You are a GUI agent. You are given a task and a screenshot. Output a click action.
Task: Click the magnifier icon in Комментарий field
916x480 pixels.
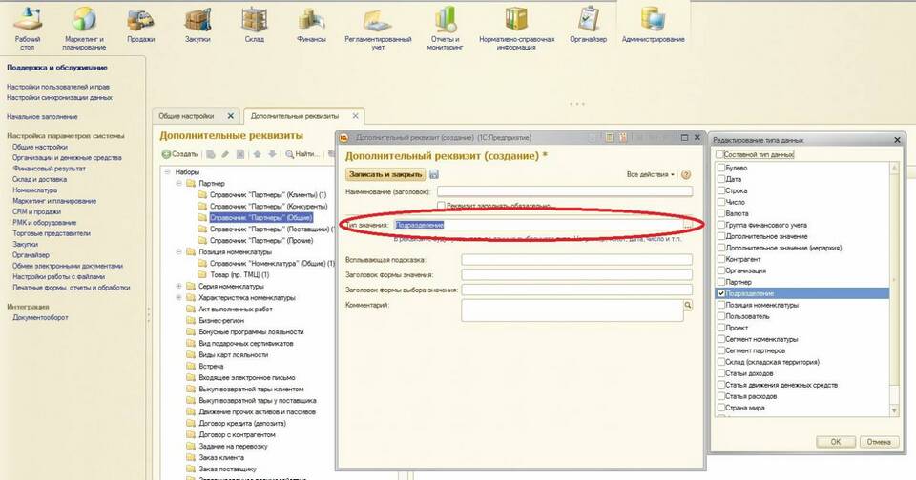point(687,305)
